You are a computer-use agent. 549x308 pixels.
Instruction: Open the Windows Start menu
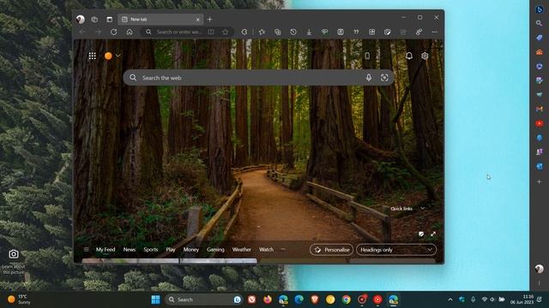point(156,299)
